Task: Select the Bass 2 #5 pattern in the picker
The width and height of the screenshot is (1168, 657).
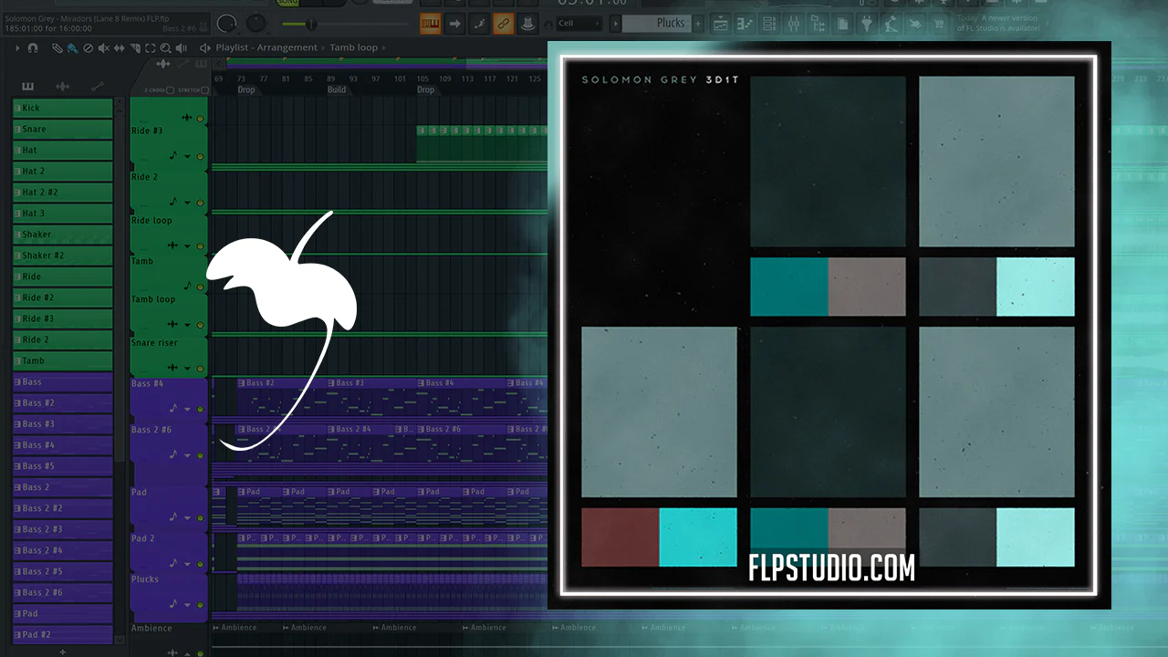Action: [63, 571]
